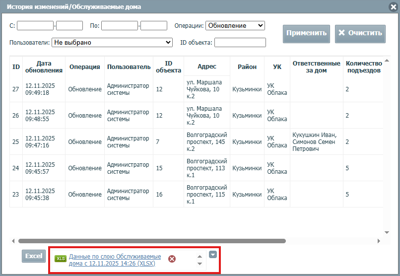Click horizontal scrollbar right arrow
Screen dimensions: 400x276
click(x=379, y=241)
